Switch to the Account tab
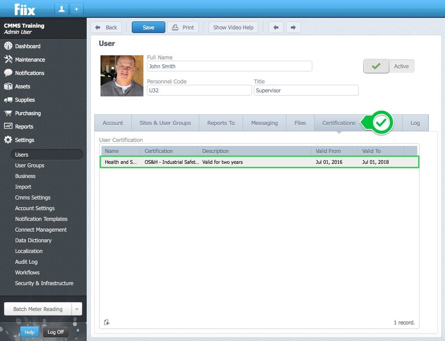 [x=113, y=123]
